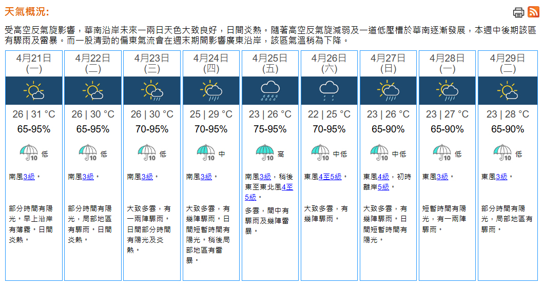Click the 4級 wind link on April 27
543x287 pixels.
pyautogui.click(x=383, y=177)
